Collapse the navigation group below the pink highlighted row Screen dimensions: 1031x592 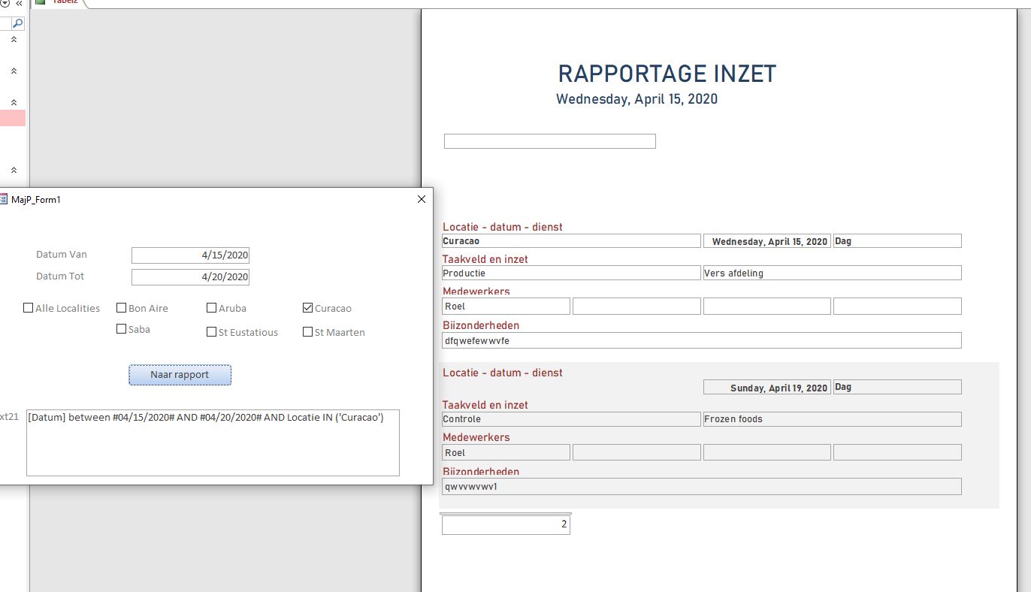(x=14, y=171)
